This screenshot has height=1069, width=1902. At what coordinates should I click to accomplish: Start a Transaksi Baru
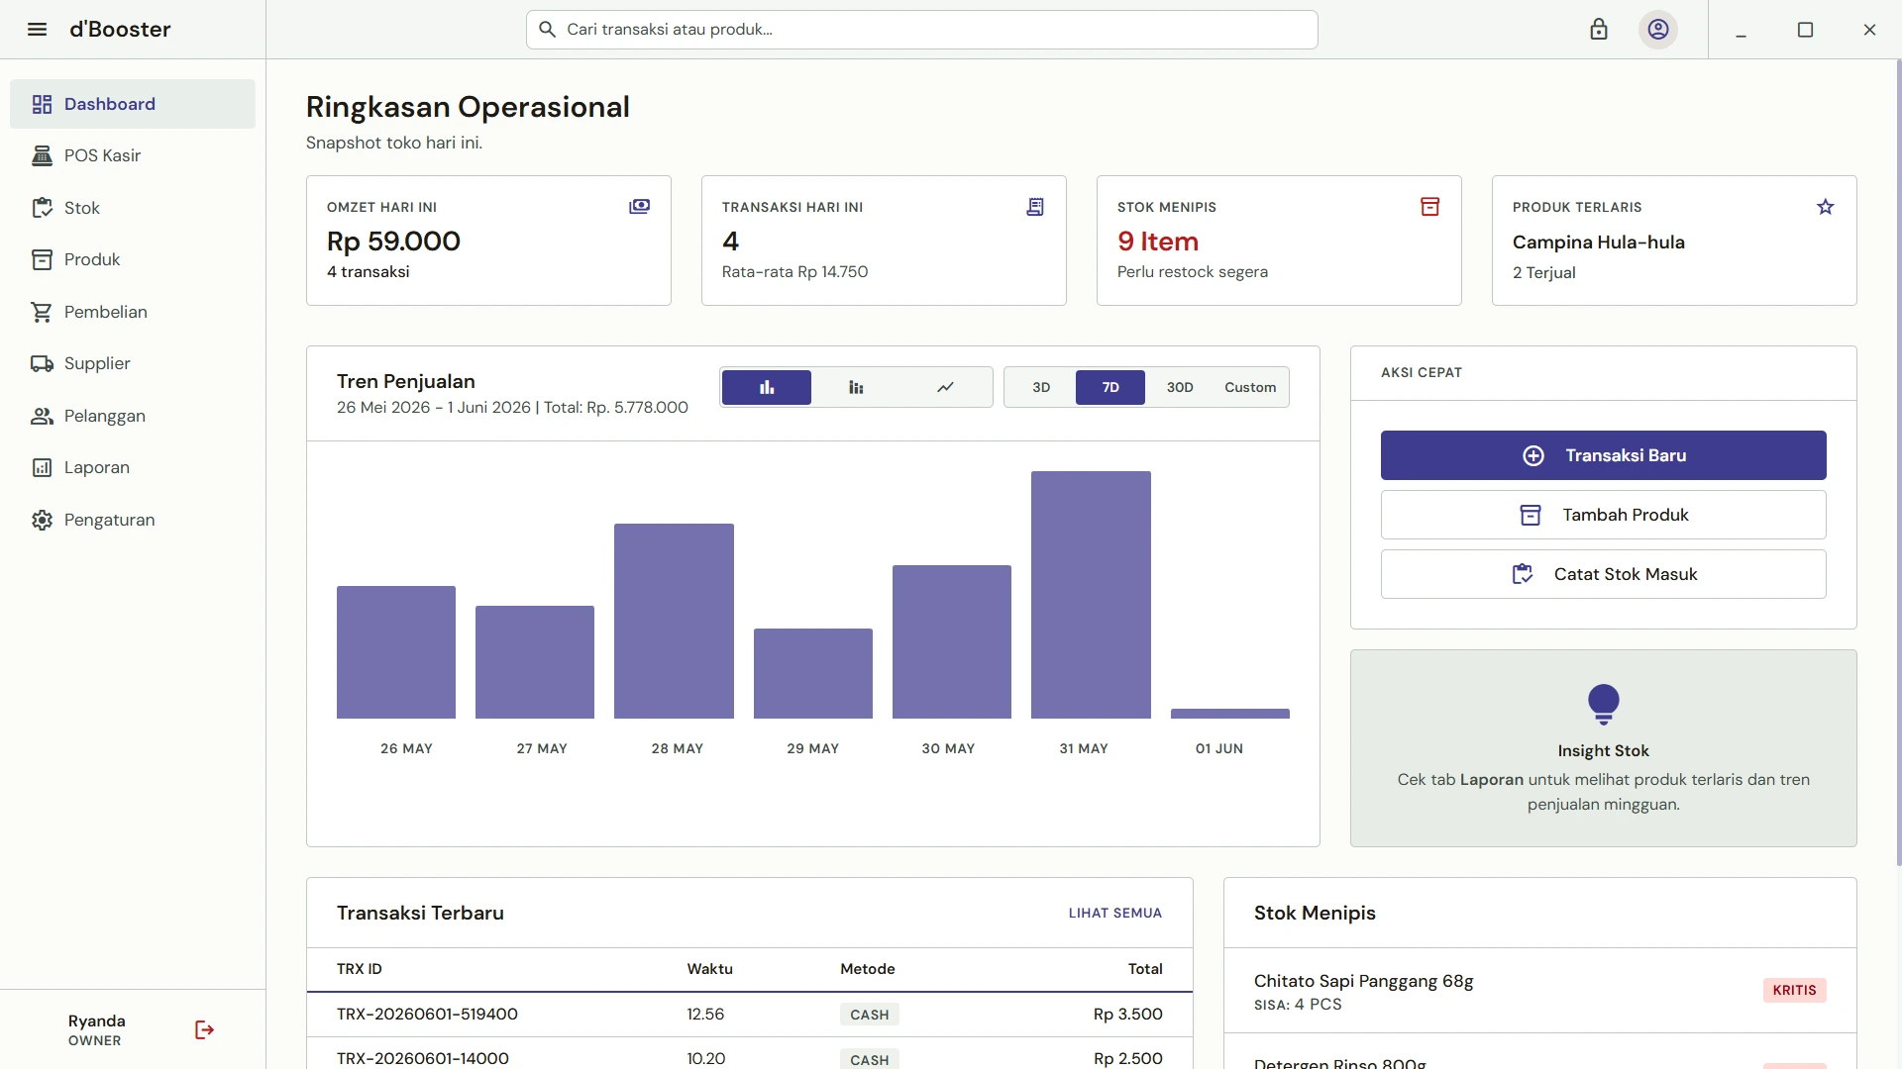click(x=1603, y=455)
